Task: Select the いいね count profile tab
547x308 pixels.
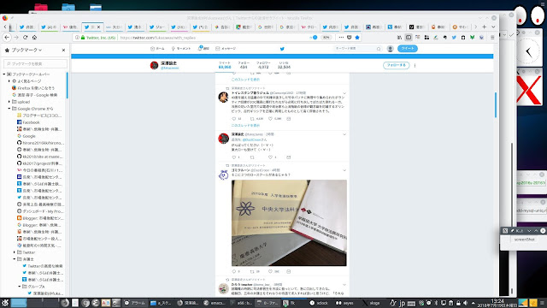Action: tap(284, 65)
